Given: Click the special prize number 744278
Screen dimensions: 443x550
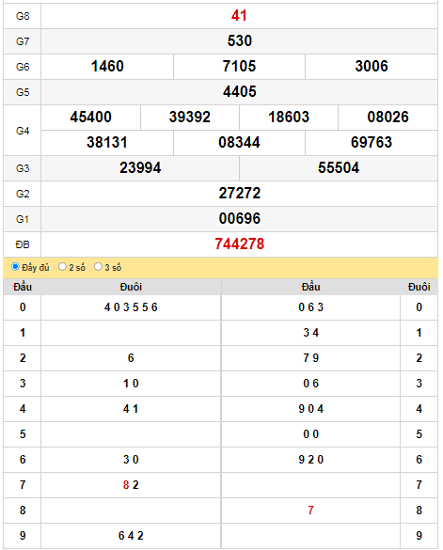Looking at the screenshot, I should [240, 244].
